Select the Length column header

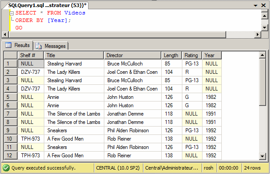[171, 55]
